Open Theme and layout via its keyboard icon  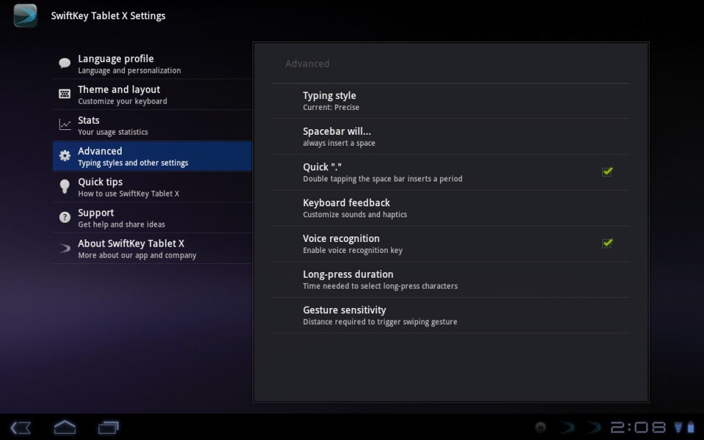click(65, 93)
